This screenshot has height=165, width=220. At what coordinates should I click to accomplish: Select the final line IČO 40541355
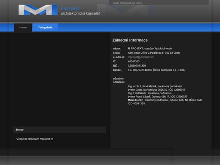pyautogui.click(x=136, y=104)
